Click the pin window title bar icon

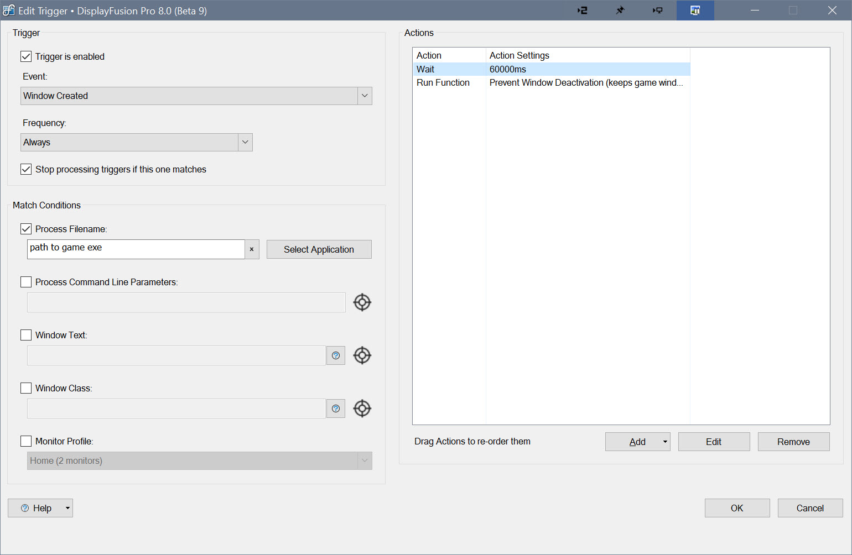(620, 11)
